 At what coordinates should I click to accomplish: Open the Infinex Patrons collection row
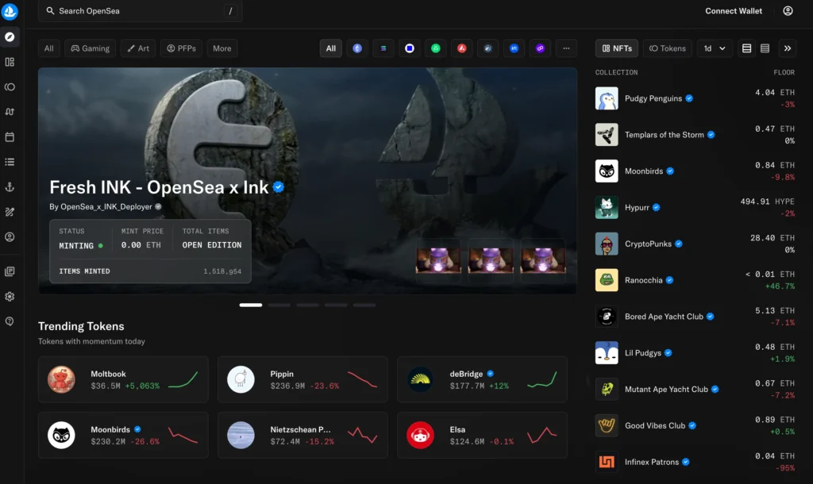[695, 462]
